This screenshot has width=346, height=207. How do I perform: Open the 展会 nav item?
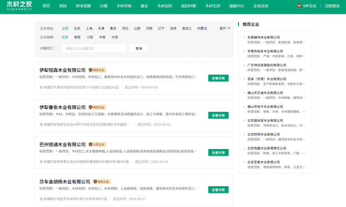[144, 6]
